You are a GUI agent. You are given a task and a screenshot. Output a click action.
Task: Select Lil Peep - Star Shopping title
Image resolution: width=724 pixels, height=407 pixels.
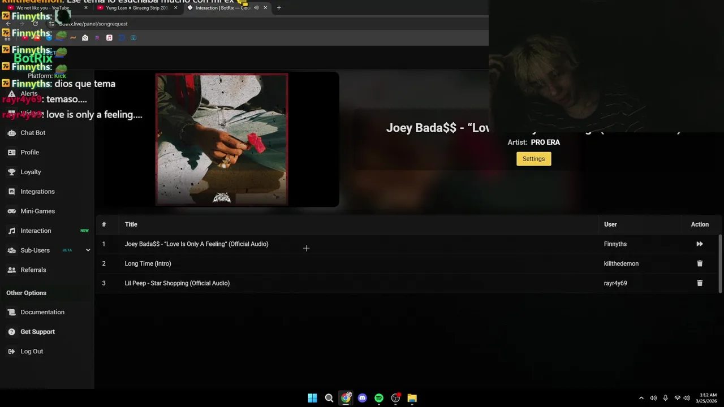[x=177, y=283]
